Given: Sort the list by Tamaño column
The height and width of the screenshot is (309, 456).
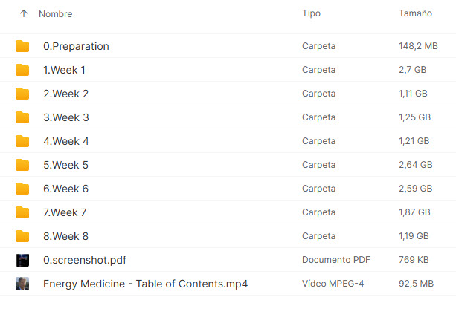Looking at the screenshot, I should tap(416, 14).
